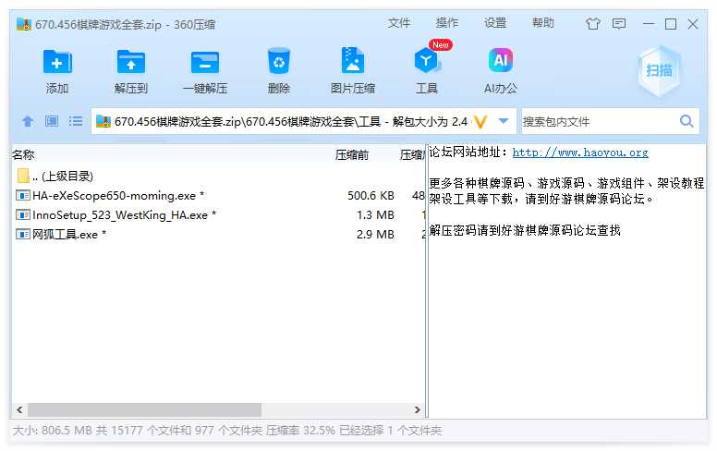Image resolution: width=717 pixels, height=451 pixels.
Task: Minimize the 360压缩 window
Action: 649,23
